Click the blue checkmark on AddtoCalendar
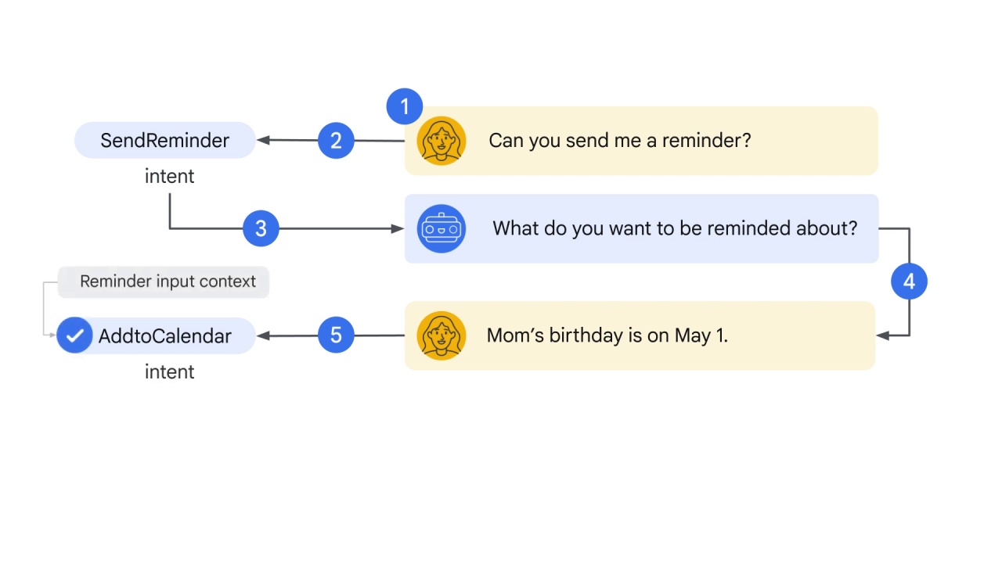 [x=74, y=335]
